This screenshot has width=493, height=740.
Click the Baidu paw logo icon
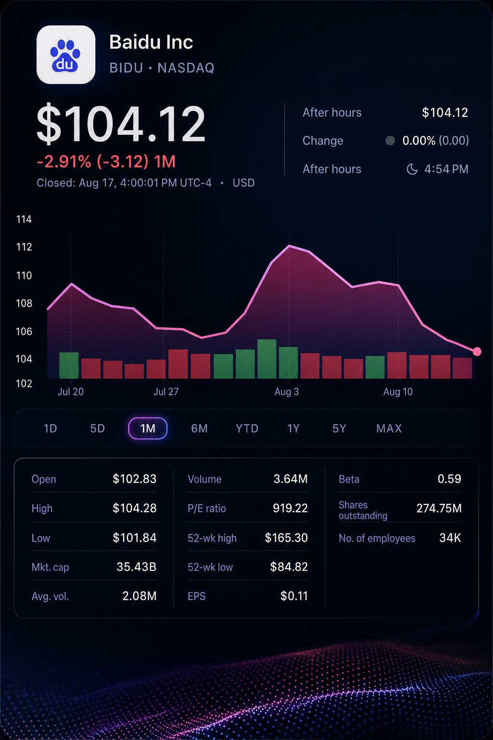point(66,54)
